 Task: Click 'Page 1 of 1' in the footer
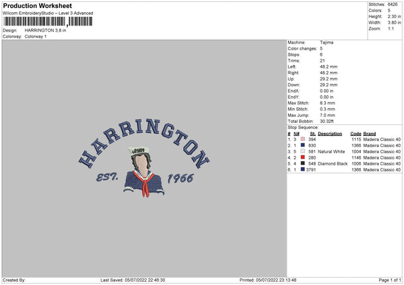(390, 280)
